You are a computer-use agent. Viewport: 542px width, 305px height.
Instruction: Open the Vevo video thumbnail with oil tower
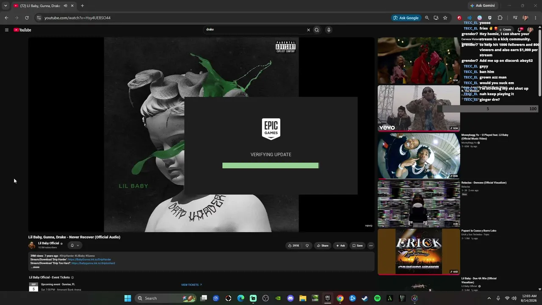click(x=419, y=108)
